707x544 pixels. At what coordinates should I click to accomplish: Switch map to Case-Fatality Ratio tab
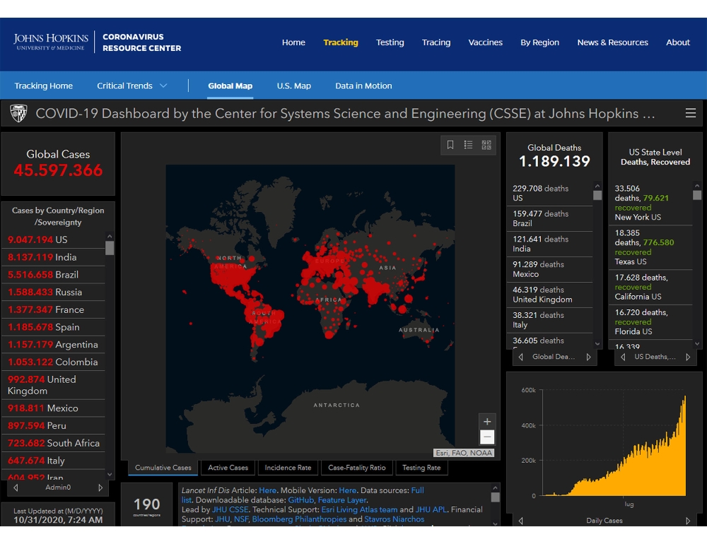pyautogui.click(x=356, y=468)
